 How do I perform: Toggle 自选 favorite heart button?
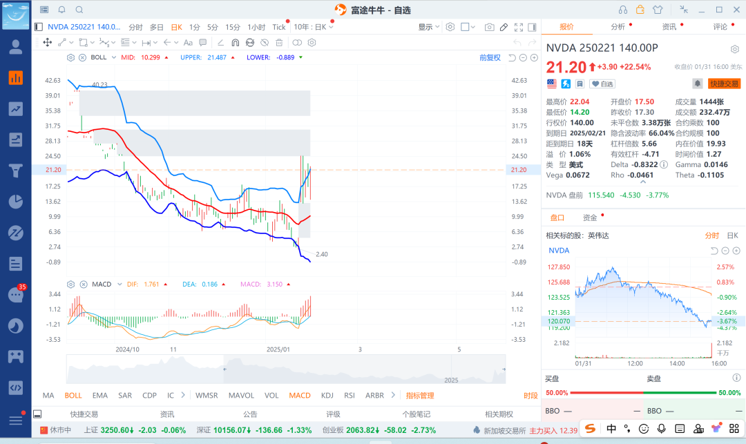point(602,84)
